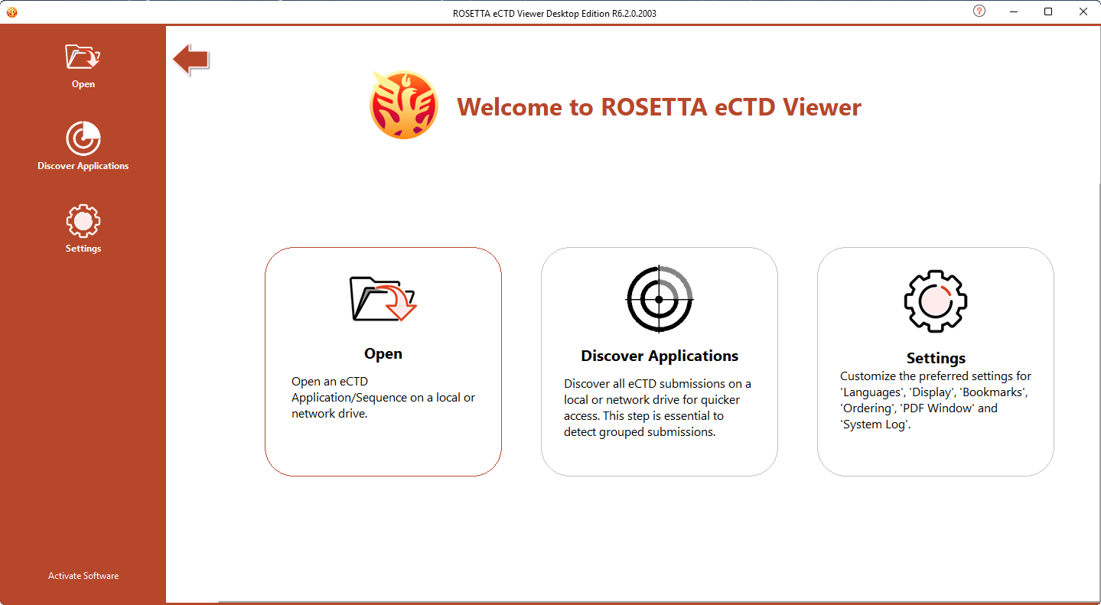The height and width of the screenshot is (605, 1101).
Task: Click the Open folder icon in sidebar
Action: point(83,57)
